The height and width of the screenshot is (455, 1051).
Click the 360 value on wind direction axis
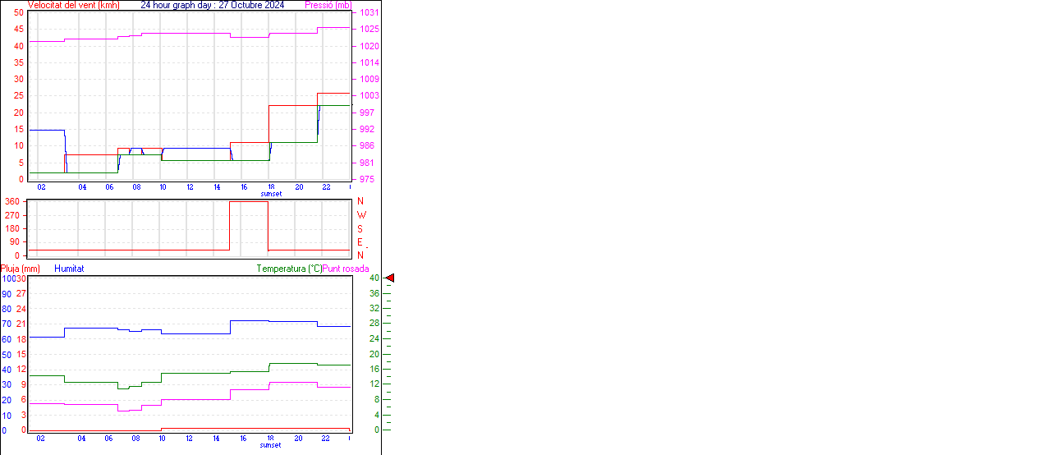pos(12,201)
